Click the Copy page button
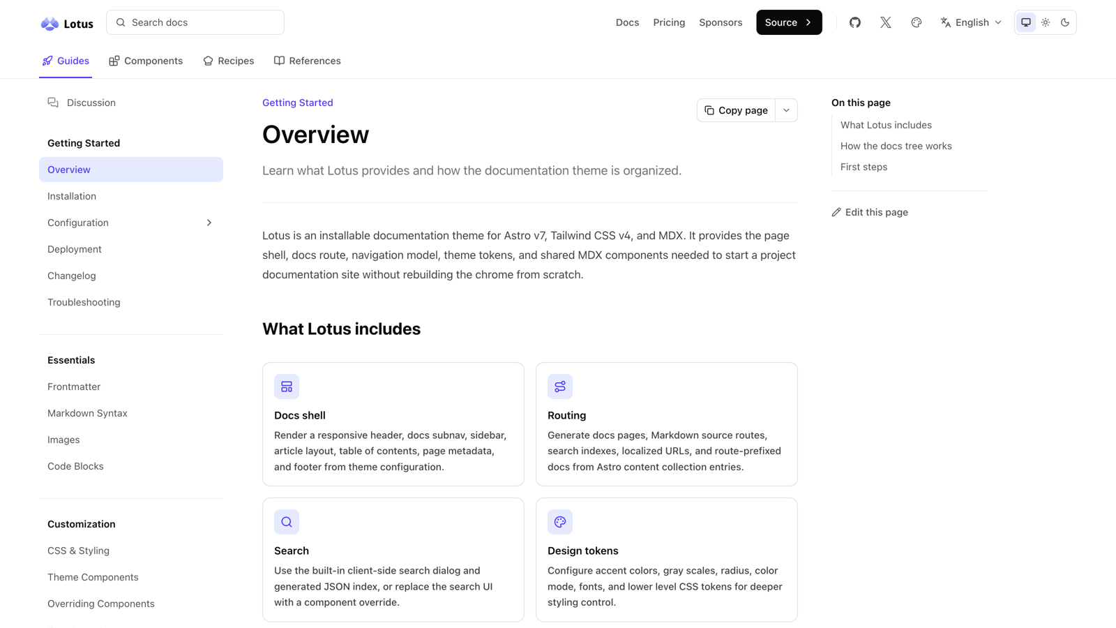Viewport: 1116px width, 628px height. (x=736, y=110)
